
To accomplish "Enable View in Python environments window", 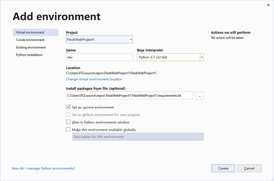I will (68, 122).
